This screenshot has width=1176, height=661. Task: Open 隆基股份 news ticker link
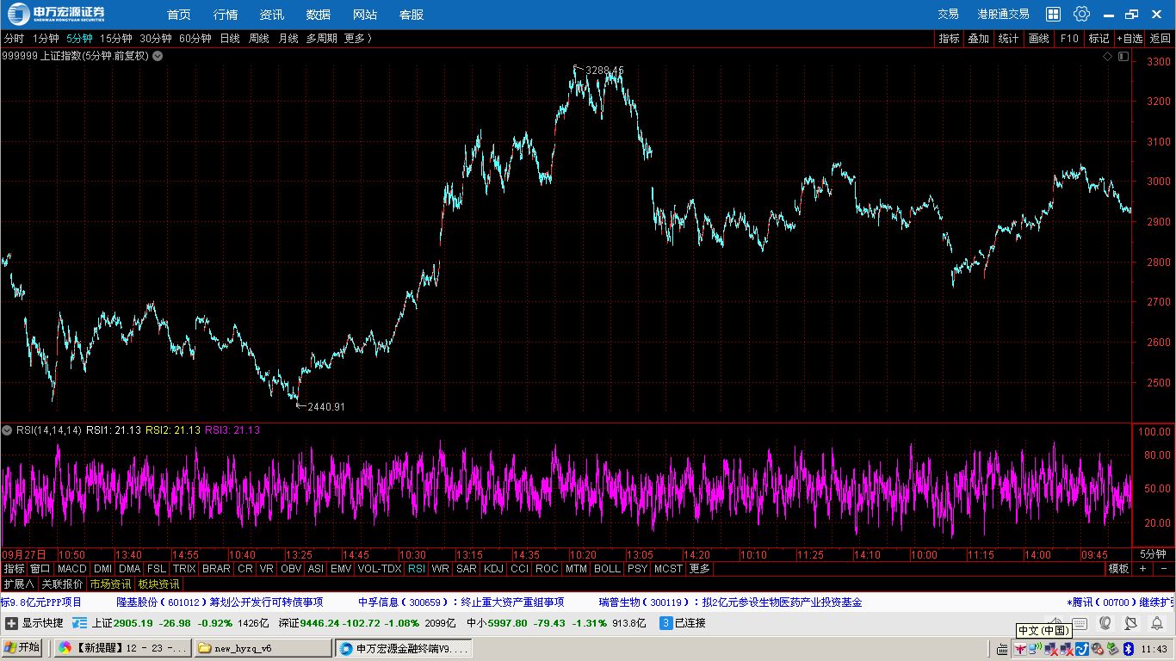(220, 602)
